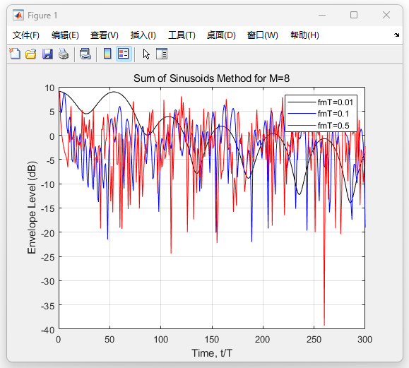
Task: Open the 工具(T) menu
Action: [182, 35]
